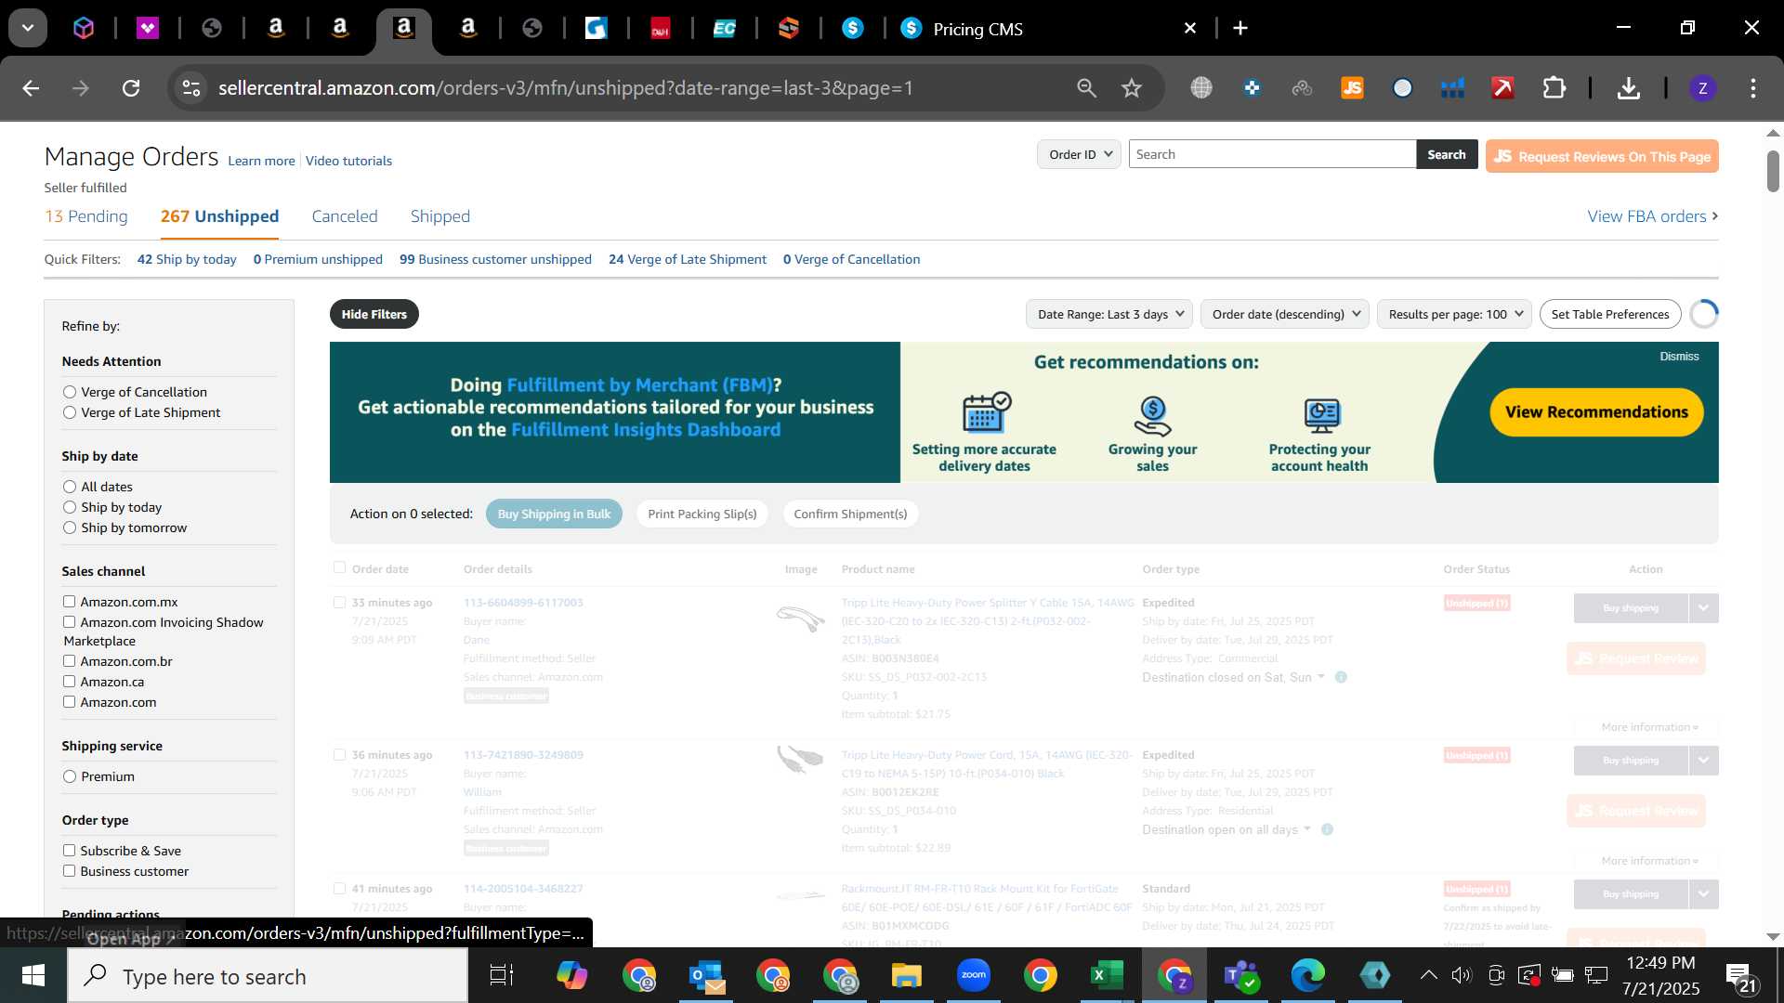Expand Buy shipping arrow for order 113-6604899-6117003

(1703, 608)
